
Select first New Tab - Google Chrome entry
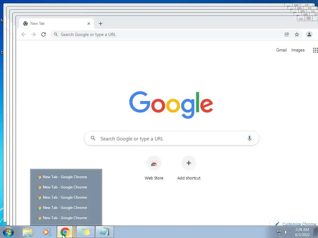click(66, 177)
